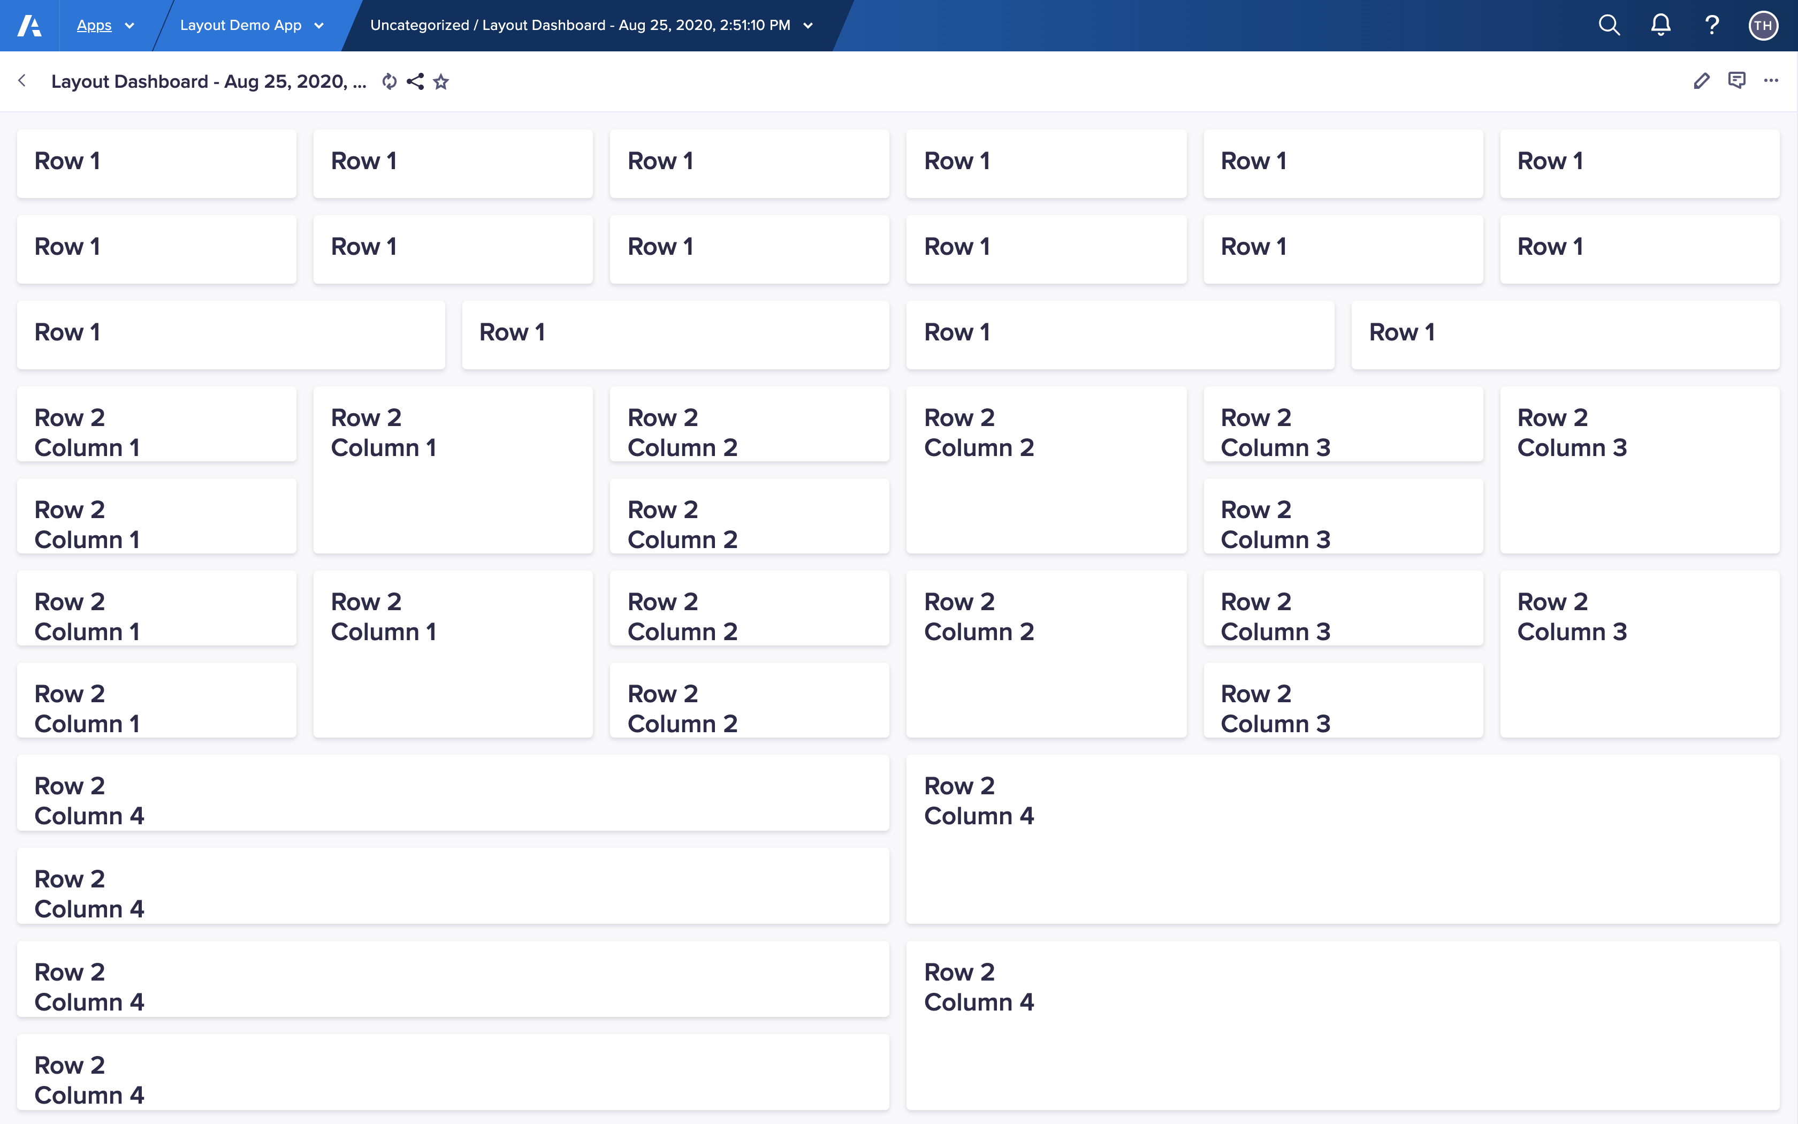The image size is (1798, 1124).
Task: Expand the breadcrumb path dropdown
Action: click(x=809, y=26)
